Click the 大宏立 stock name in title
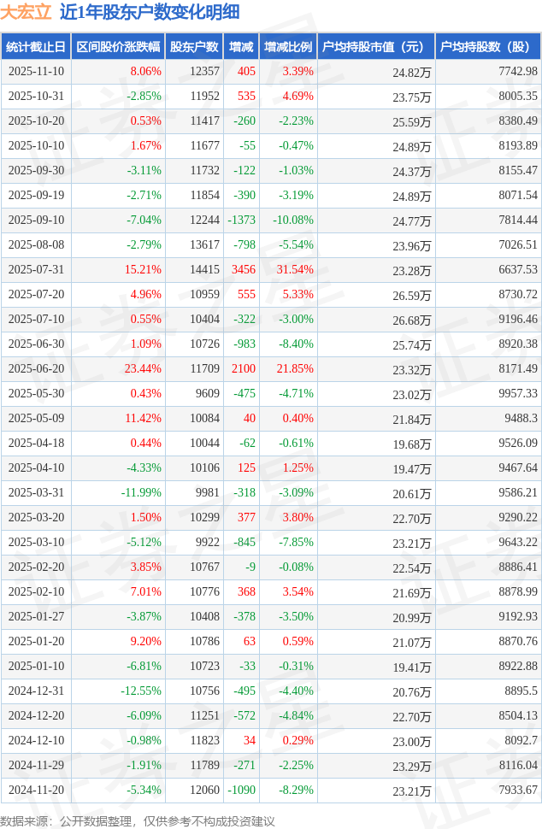Screen dimensions: 542x829 point(25,12)
